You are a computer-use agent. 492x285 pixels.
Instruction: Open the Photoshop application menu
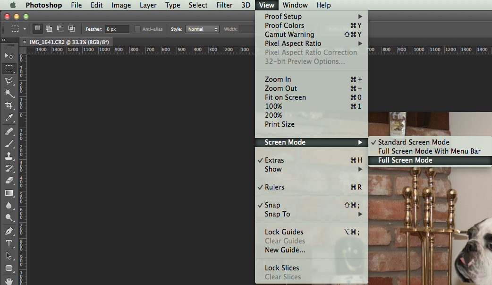pyautogui.click(x=43, y=5)
